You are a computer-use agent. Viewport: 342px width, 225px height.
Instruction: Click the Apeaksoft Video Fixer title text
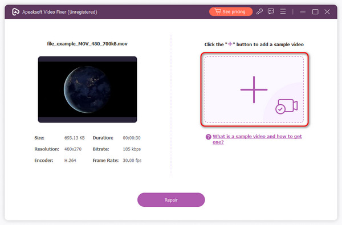click(59, 12)
